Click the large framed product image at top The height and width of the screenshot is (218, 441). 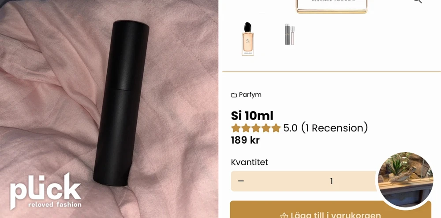click(331, 6)
